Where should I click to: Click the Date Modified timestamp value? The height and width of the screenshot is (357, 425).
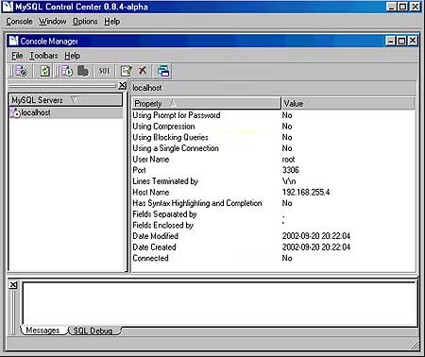point(316,236)
